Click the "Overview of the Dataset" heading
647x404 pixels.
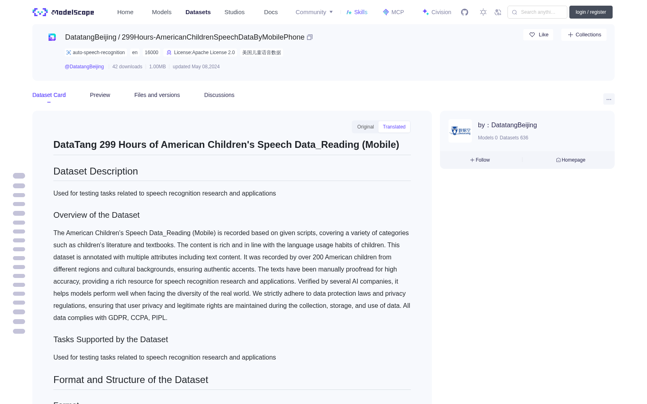[x=96, y=215]
